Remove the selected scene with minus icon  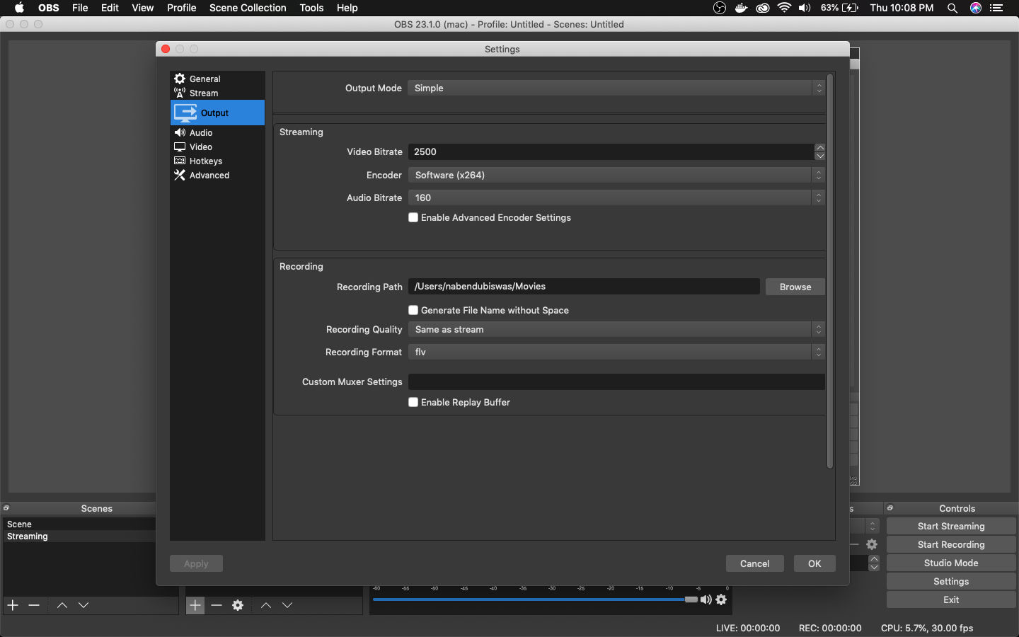click(34, 605)
